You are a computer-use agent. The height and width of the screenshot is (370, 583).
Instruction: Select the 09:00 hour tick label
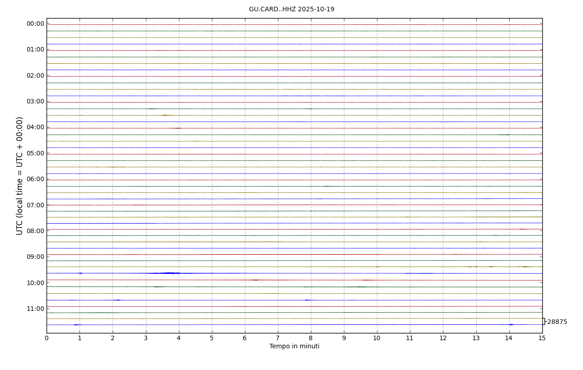(x=35, y=257)
